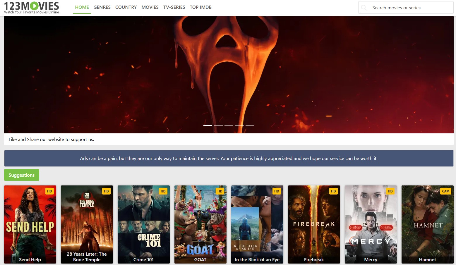Screen dimensions: 456x265
Task: Open the Hamnet movie poster
Action: [x=428, y=224]
